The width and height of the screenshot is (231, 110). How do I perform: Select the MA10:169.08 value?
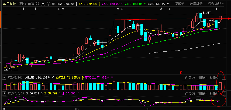[x=88, y=4]
